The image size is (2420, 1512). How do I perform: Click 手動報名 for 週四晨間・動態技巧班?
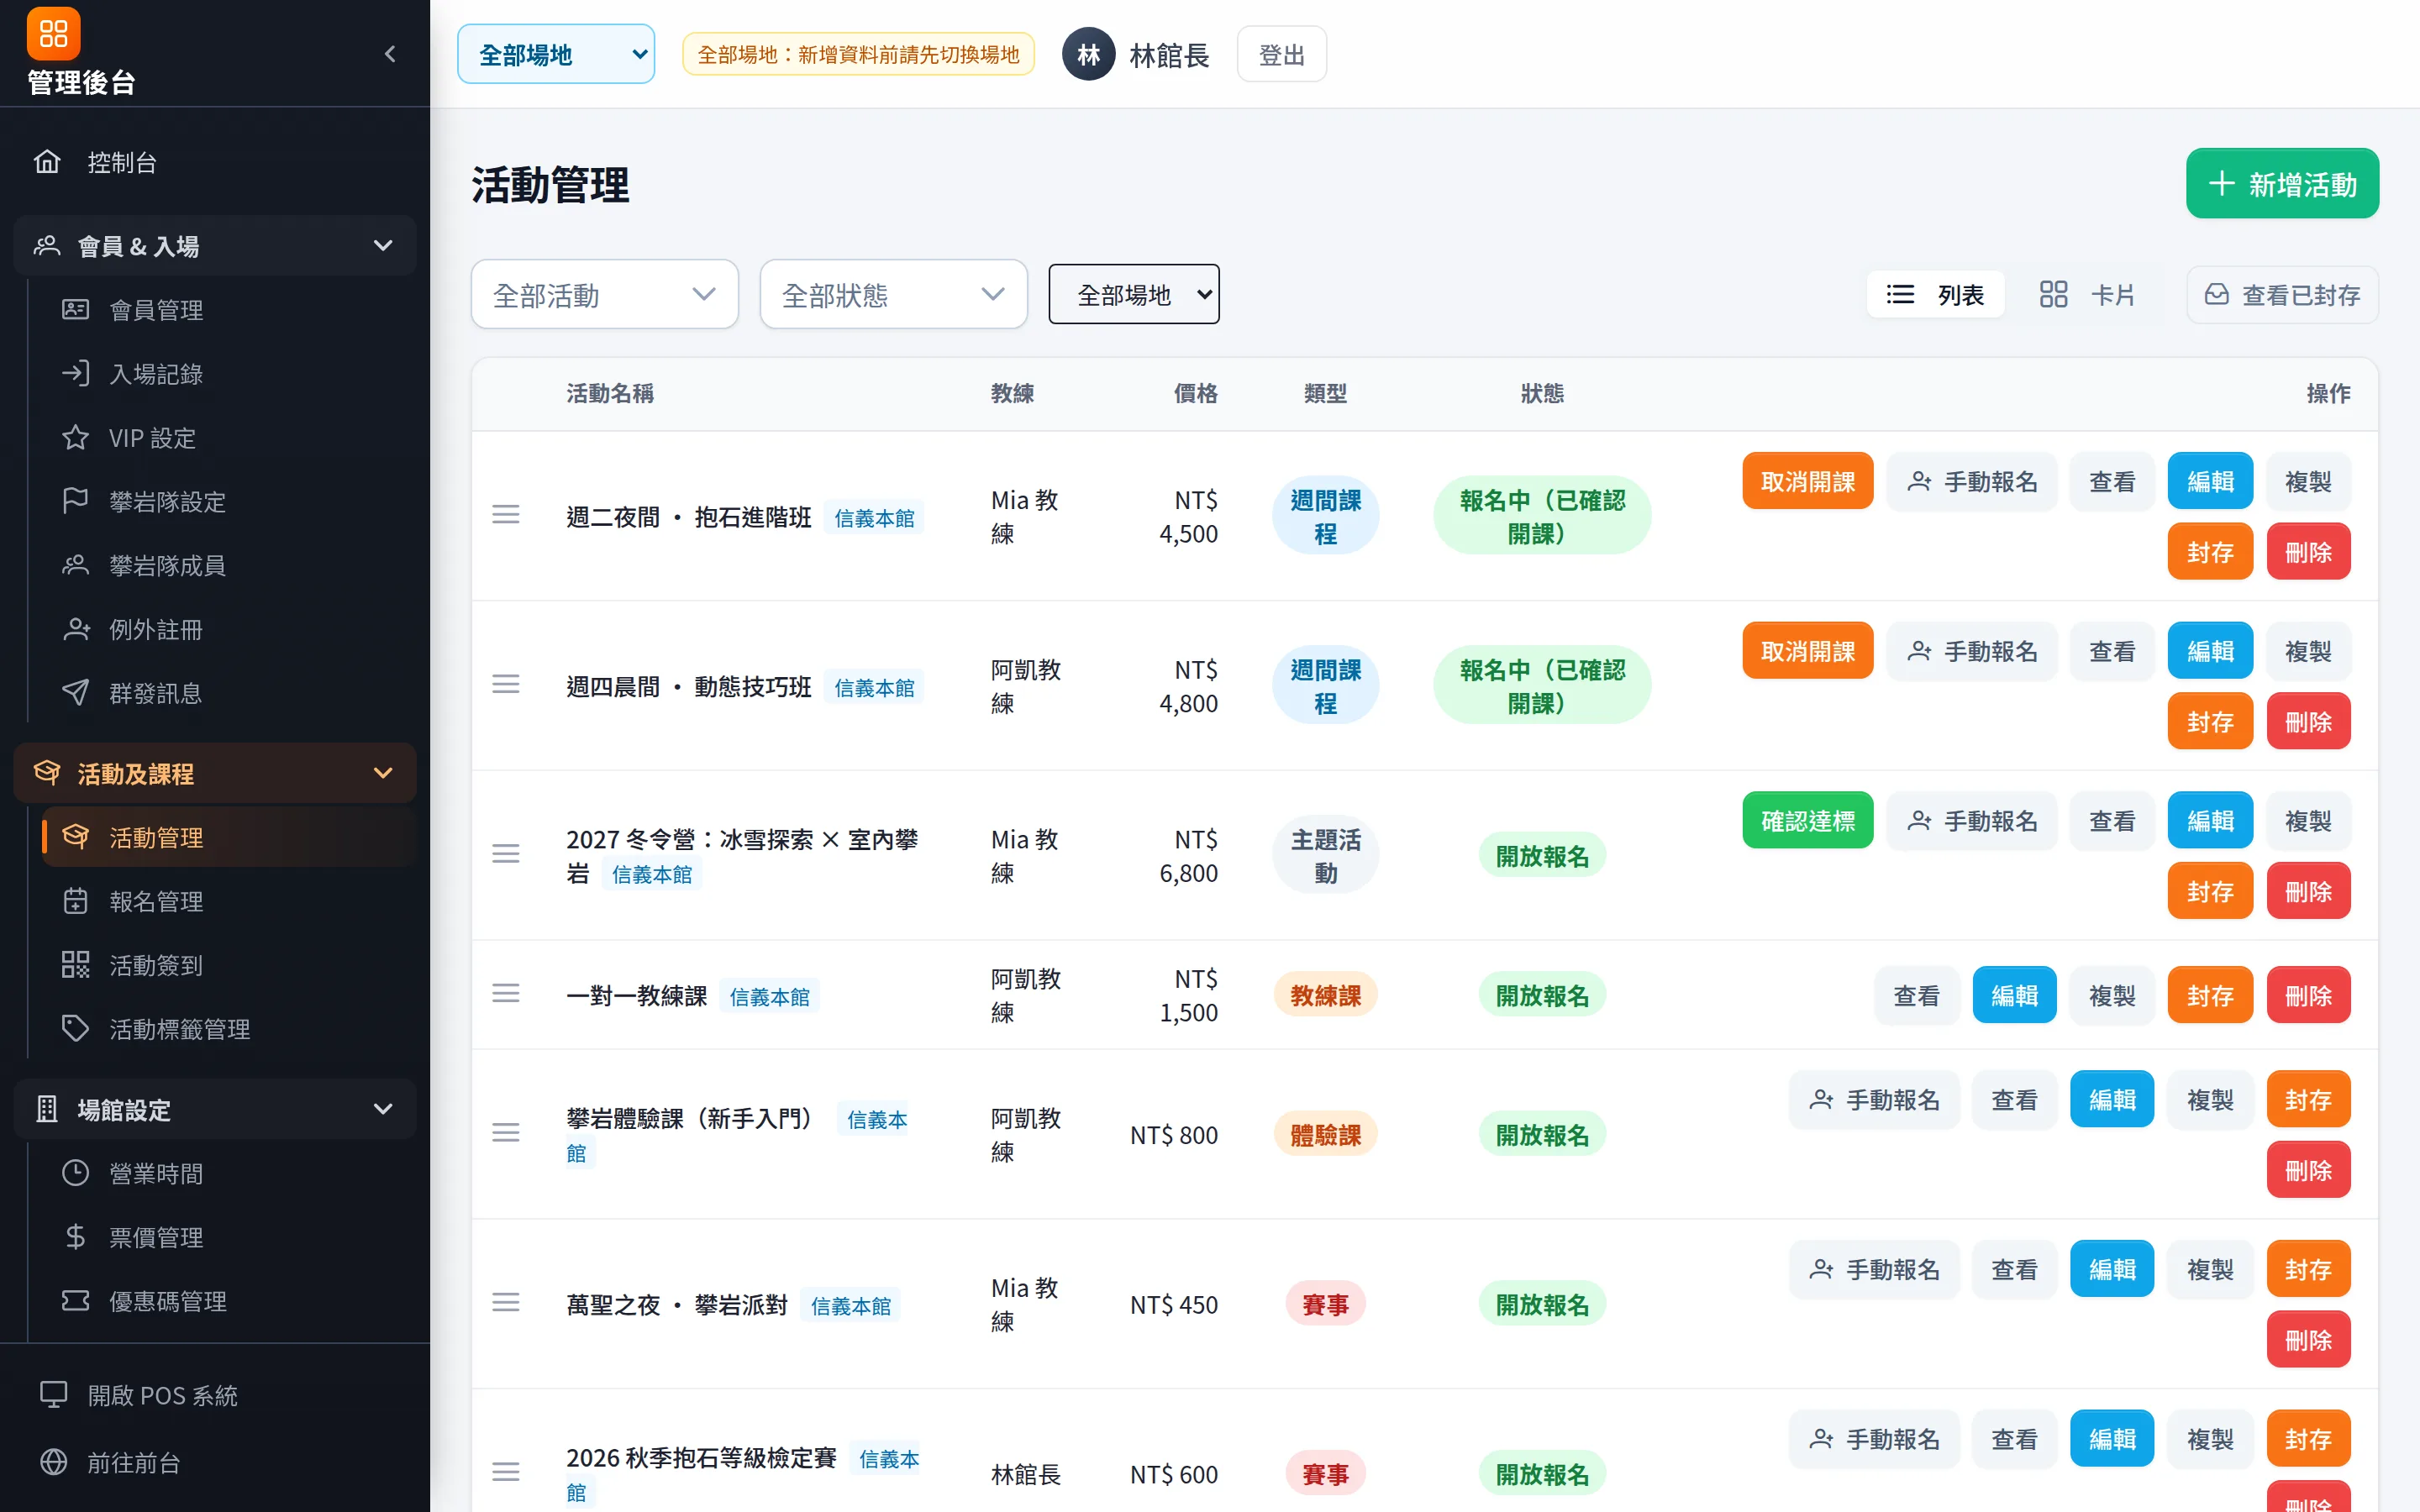1972,652
